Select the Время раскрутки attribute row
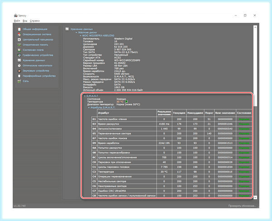Viewport: 272px width, 221px height. (171, 124)
